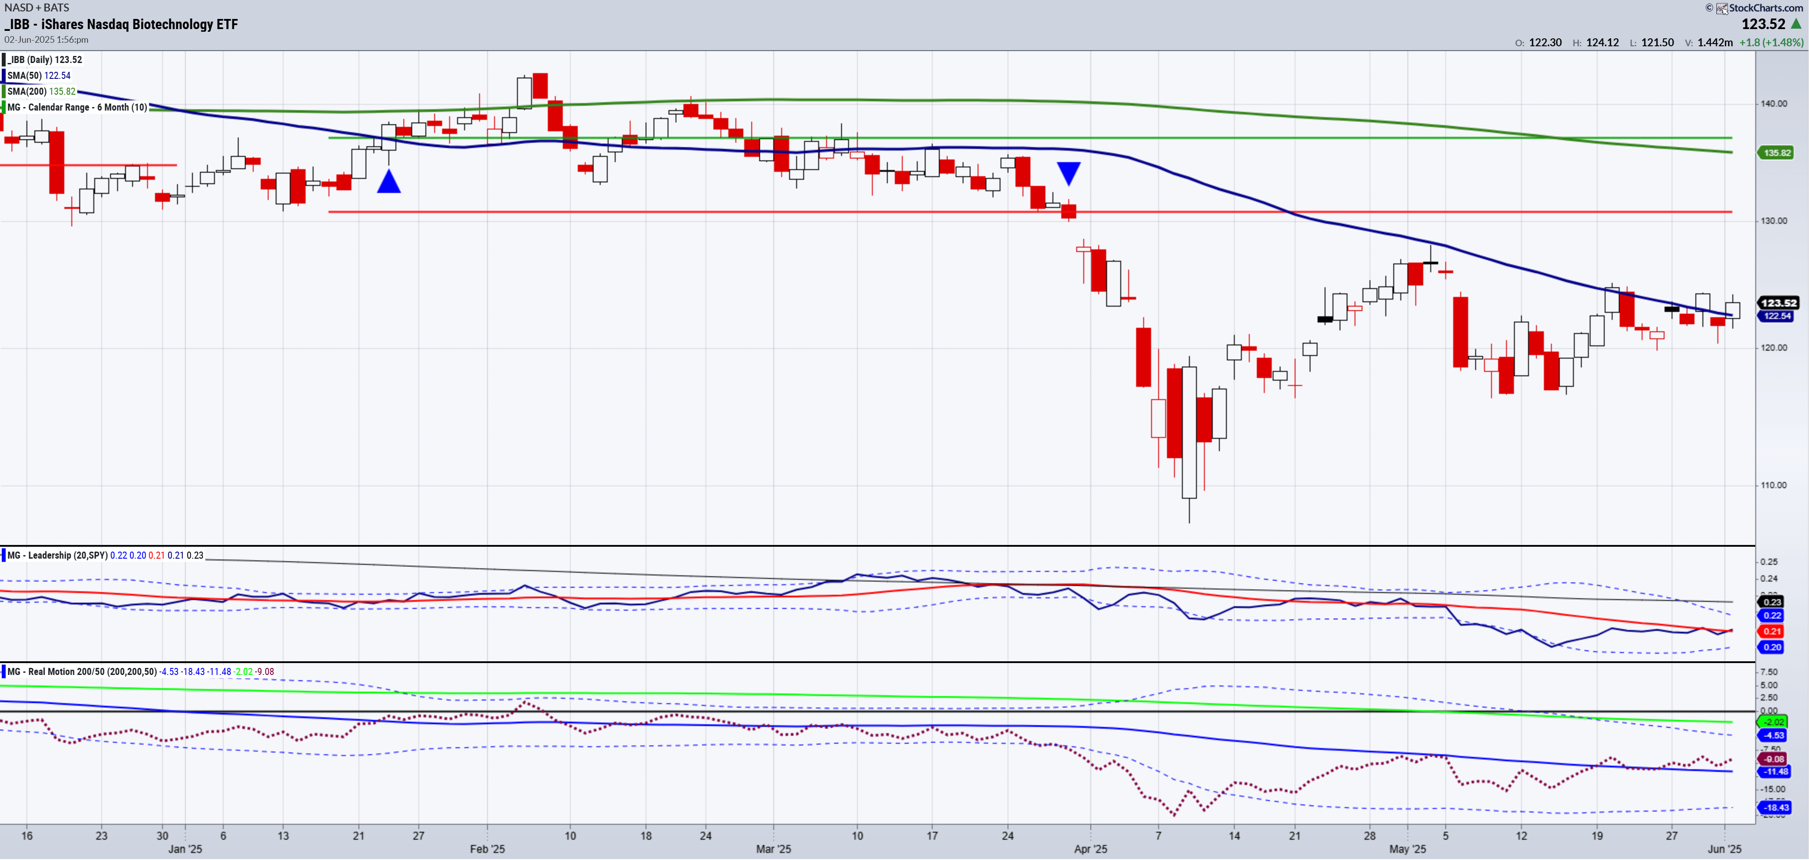Click the 130.00 price axis label
This screenshot has width=1809, height=860.
pos(1774,221)
